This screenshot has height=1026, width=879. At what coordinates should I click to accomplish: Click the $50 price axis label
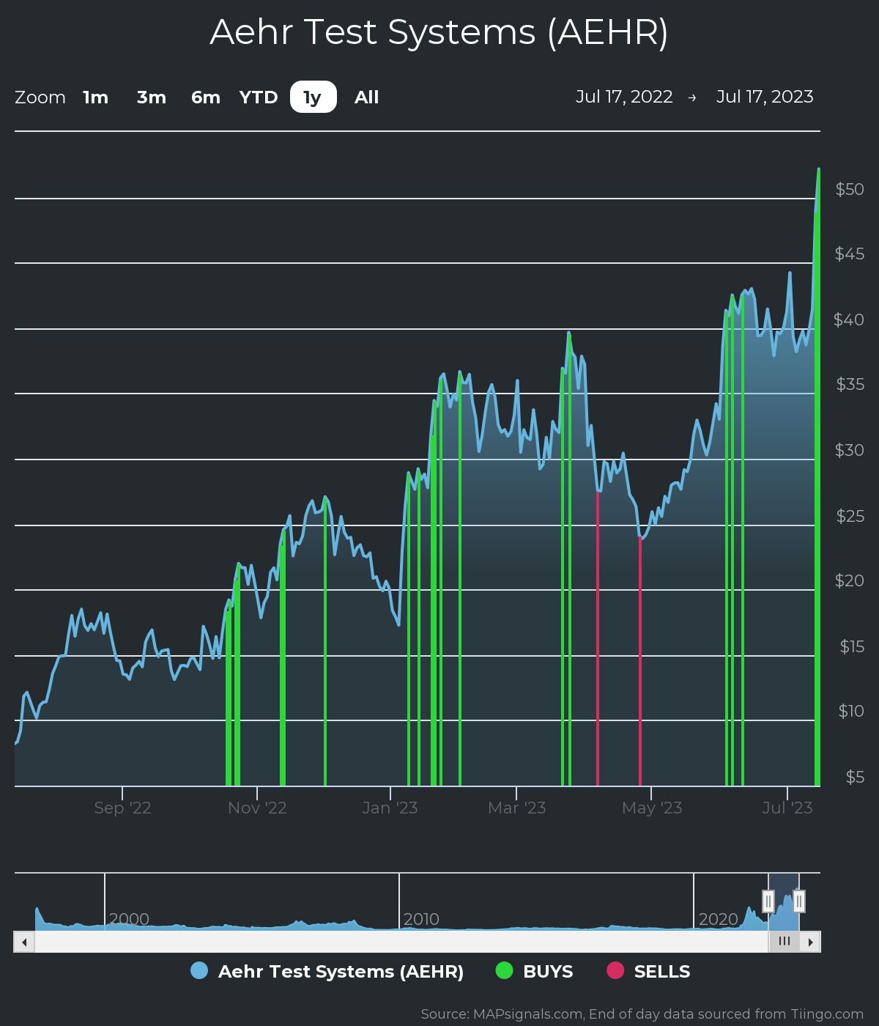coord(850,189)
